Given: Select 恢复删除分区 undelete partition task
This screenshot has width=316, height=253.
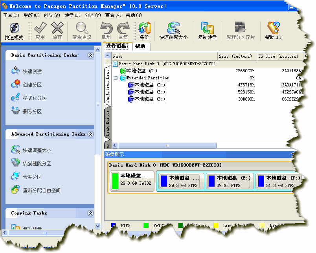Looking at the screenshot, I should click(31, 163).
